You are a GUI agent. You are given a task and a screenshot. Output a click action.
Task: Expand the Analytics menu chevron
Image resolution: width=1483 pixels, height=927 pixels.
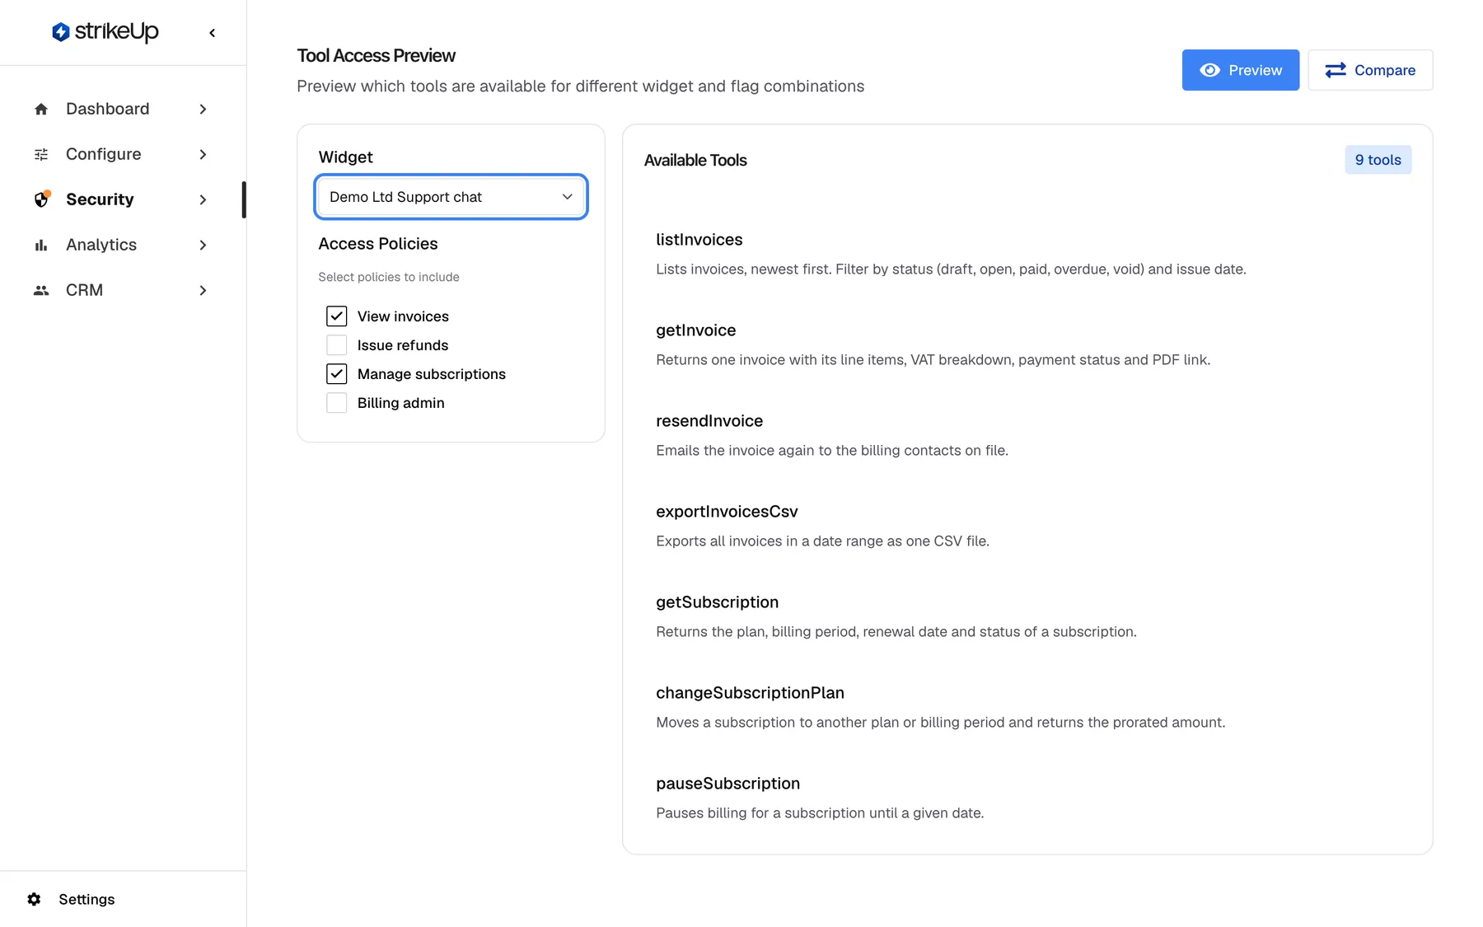point(203,245)
